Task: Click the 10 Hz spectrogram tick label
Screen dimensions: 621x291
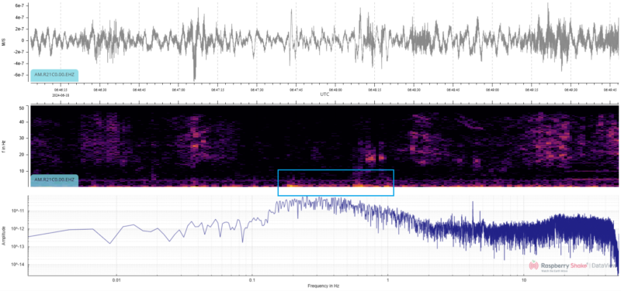Action: (x=23, y=171)
